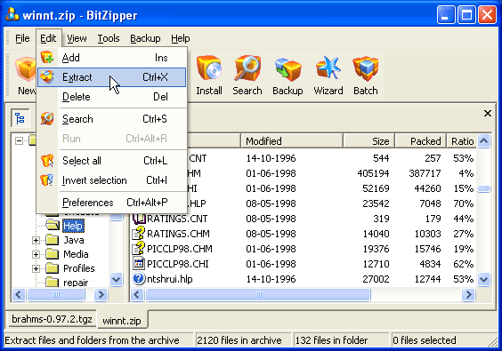Open the Backup menu
Image resolution: width=502 pixels, height=351 pixels.
click(145, 39)
